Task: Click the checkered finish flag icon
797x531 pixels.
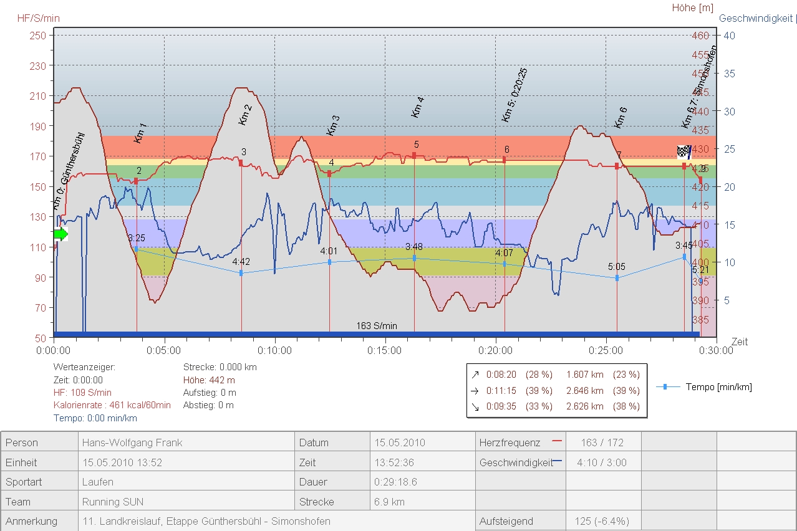Action: pos(684,151)
